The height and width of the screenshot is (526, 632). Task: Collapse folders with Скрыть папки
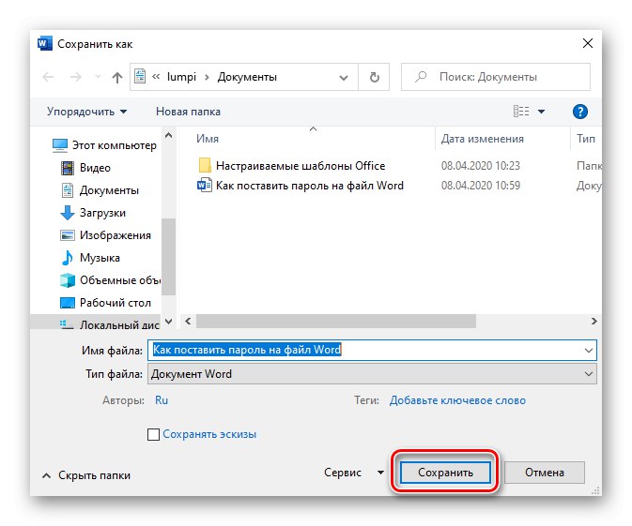(86, 475)
